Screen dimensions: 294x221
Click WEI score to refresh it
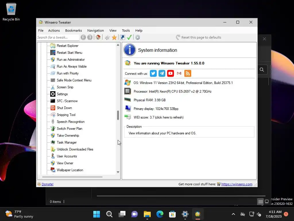click(x=158, y=117)
